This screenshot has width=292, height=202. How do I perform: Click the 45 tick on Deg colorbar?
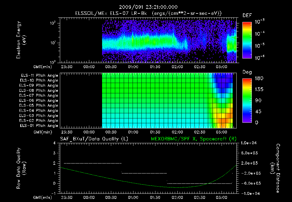click(258, 112)
